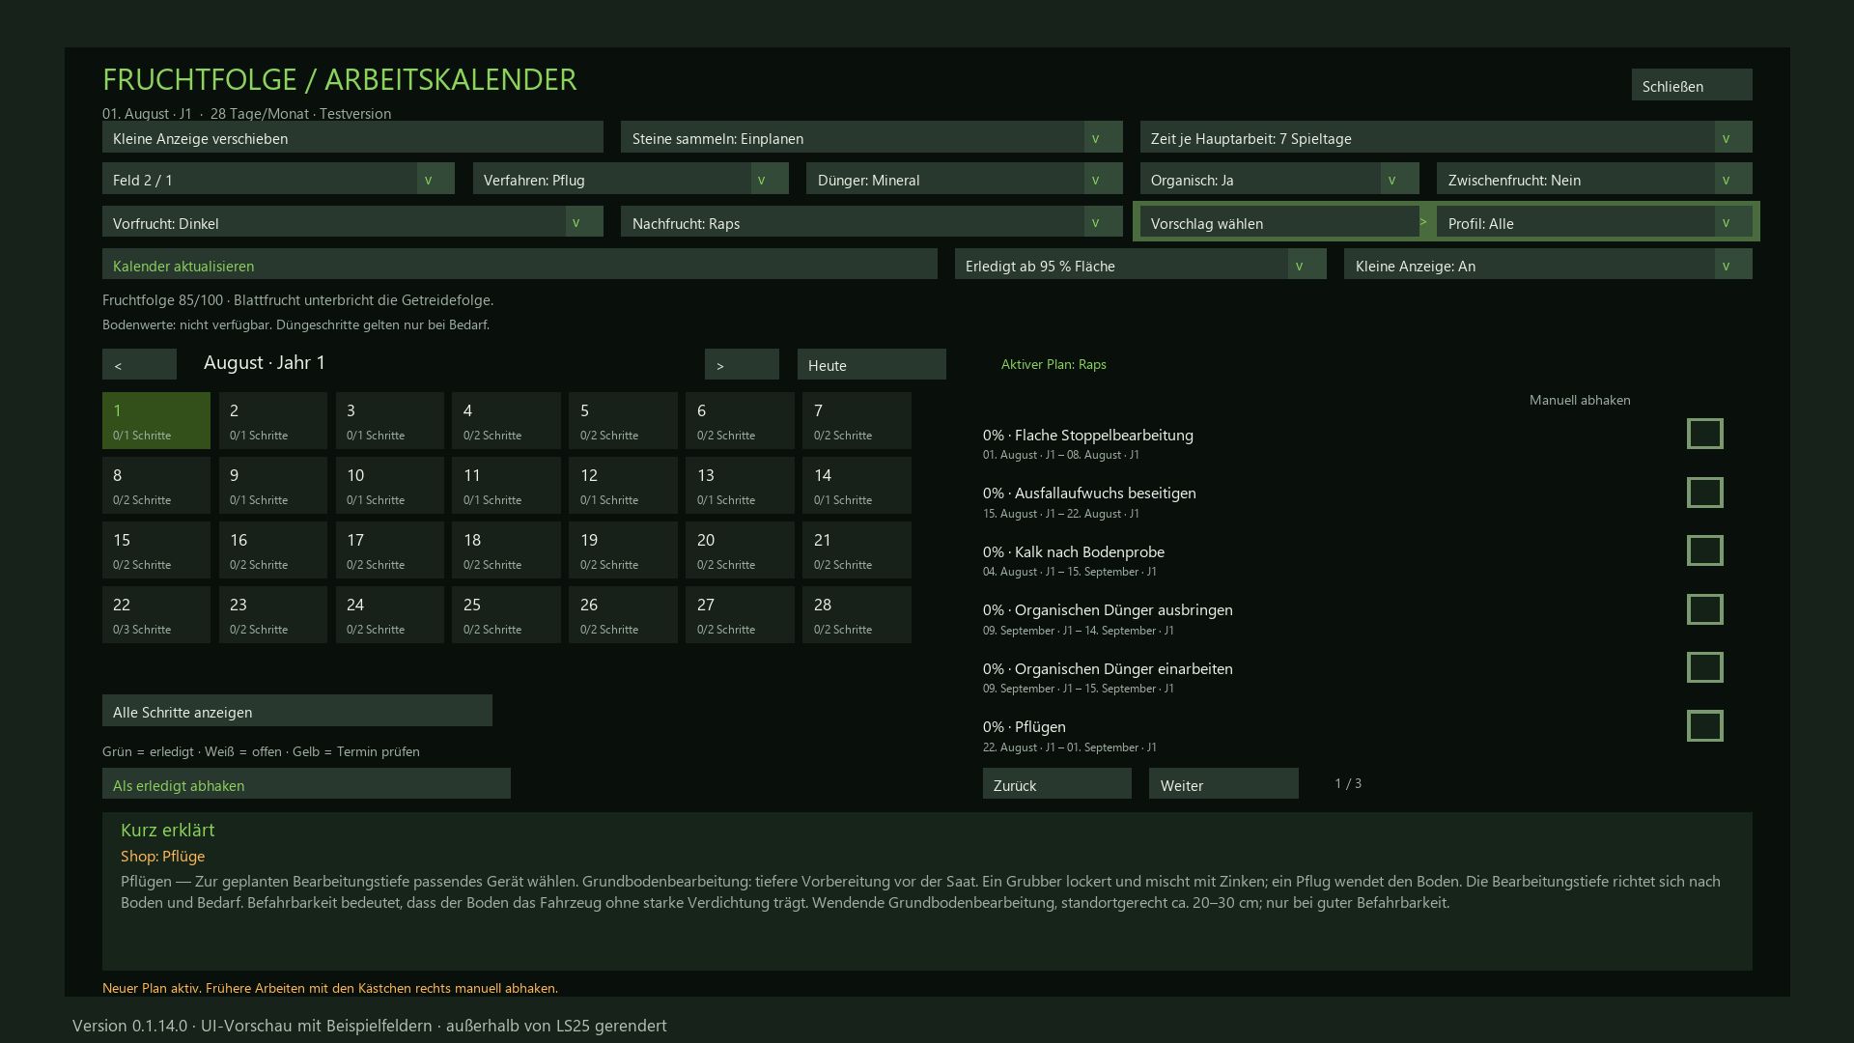Select calendar day 9
1854x1043 pixels.
[x=273, y=485]
